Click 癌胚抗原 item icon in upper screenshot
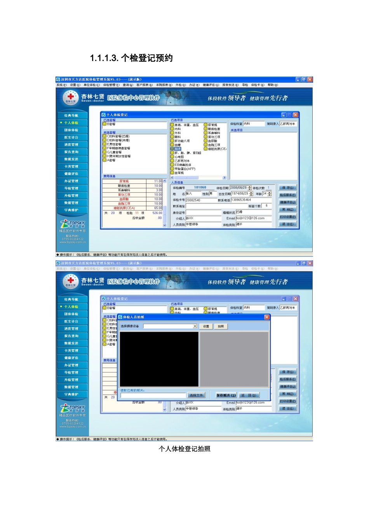 coord(205,149)
